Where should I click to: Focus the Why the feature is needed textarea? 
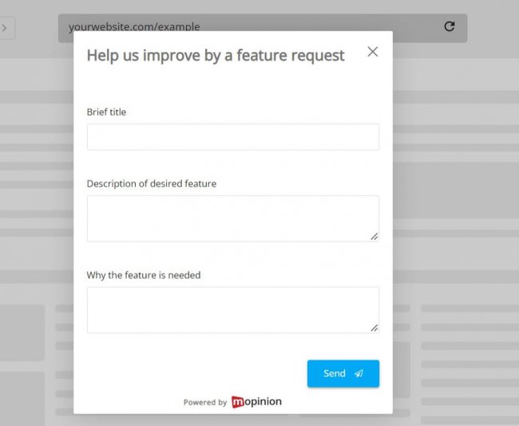[233, 310]
